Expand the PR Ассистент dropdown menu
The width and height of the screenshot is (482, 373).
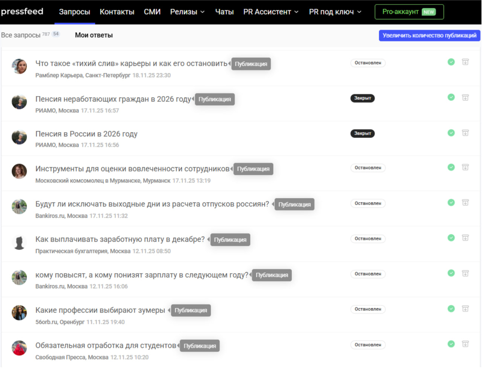tap(271, 12)
